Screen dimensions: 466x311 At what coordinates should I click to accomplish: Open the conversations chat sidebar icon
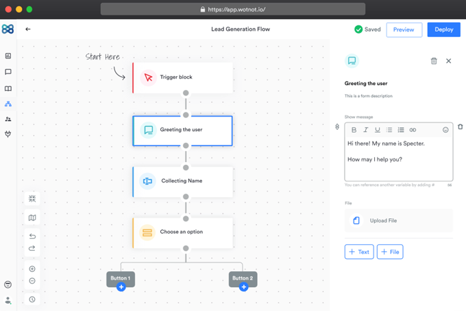pos(8,71)
